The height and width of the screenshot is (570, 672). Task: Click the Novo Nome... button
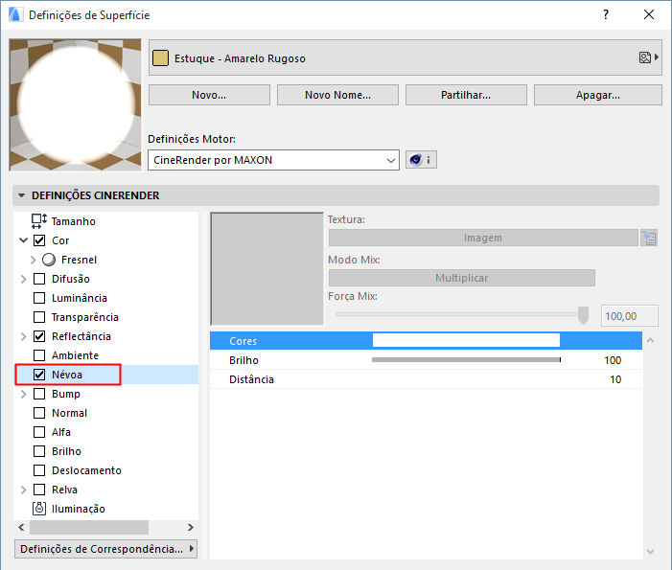(337, 95)
